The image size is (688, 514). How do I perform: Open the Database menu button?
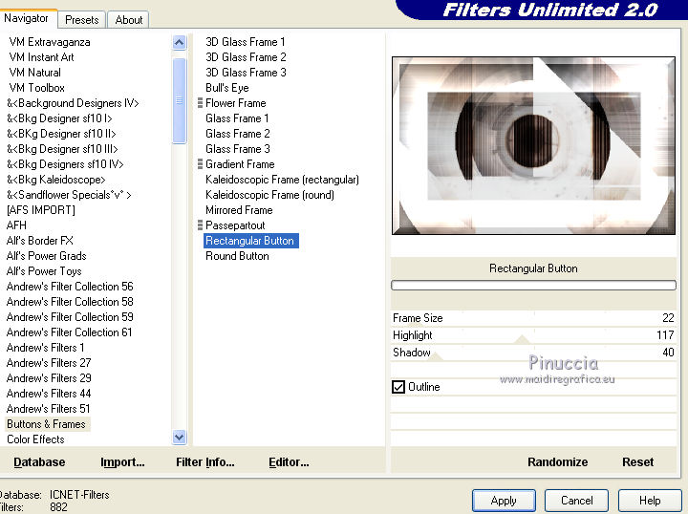click(39, 461)
